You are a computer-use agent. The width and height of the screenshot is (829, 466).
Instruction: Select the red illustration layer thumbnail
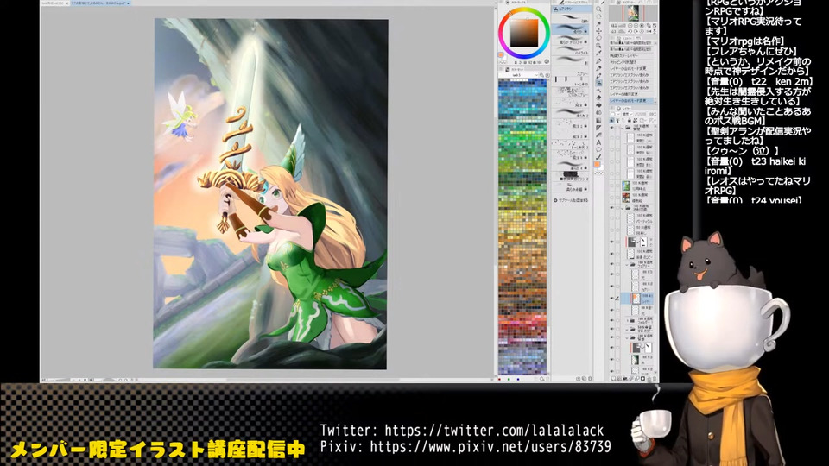pos(626,197)
